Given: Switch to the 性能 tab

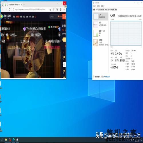Looking at the screenshot, I should (x=97, y=9).
